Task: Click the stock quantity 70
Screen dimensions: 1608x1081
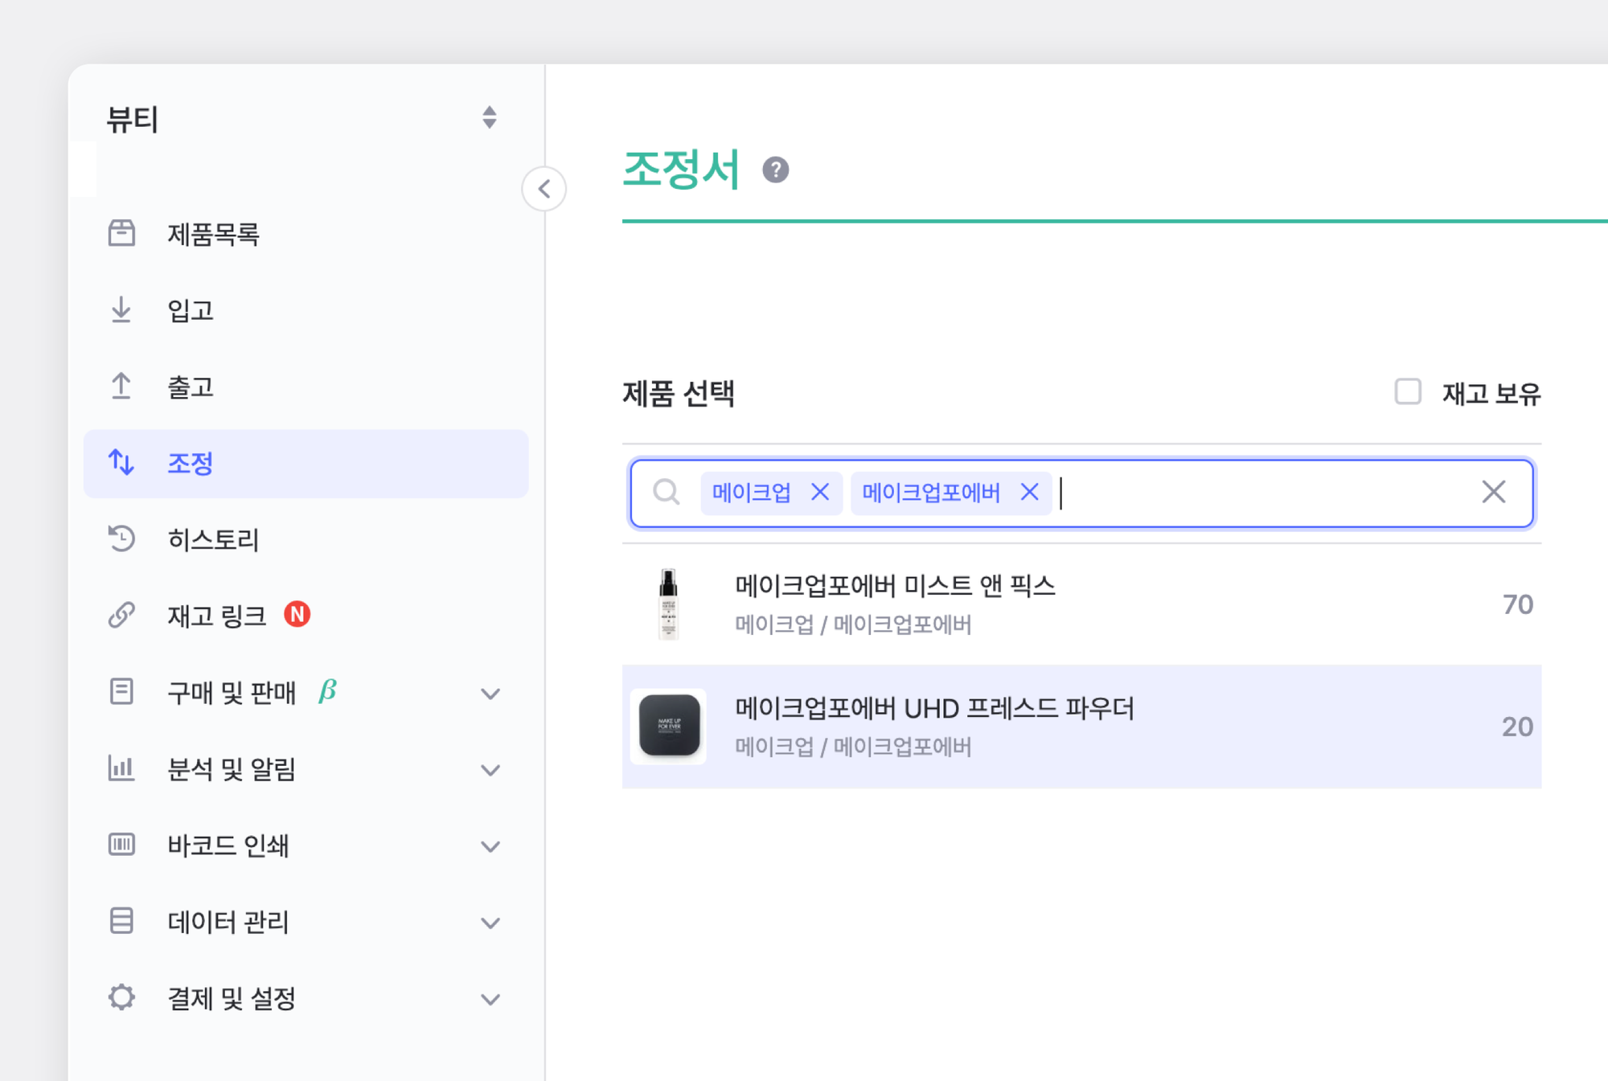Action: tap(1517, 604)
